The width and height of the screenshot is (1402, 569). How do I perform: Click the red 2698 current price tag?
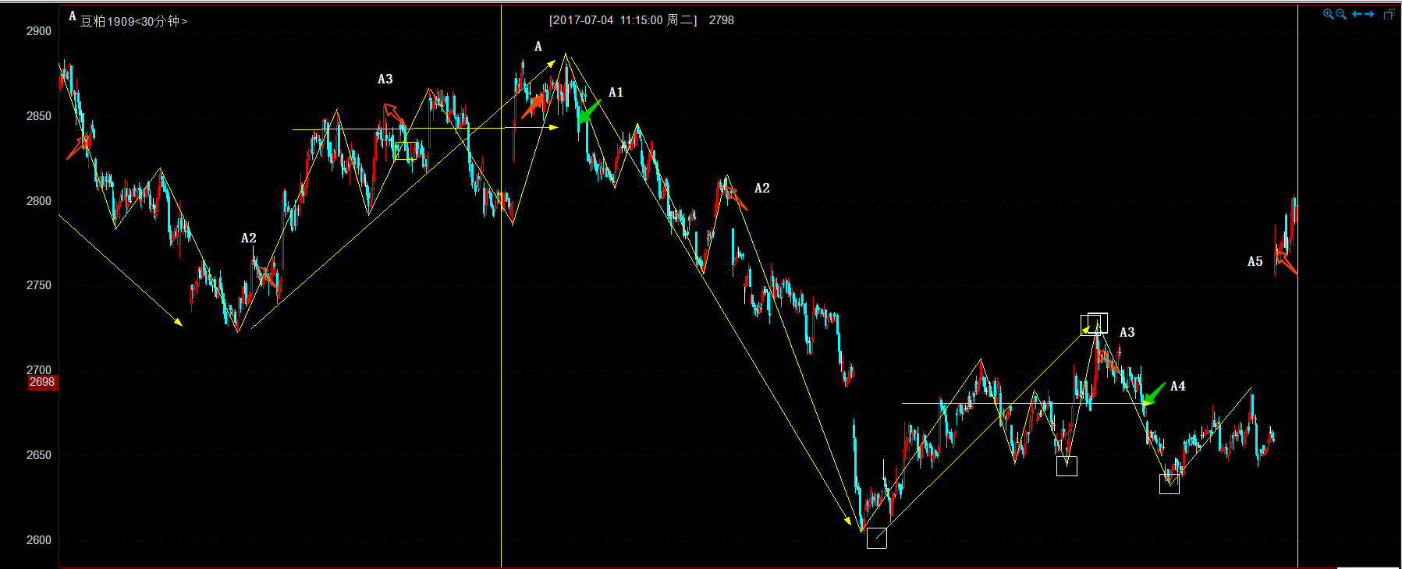[42, 382]
